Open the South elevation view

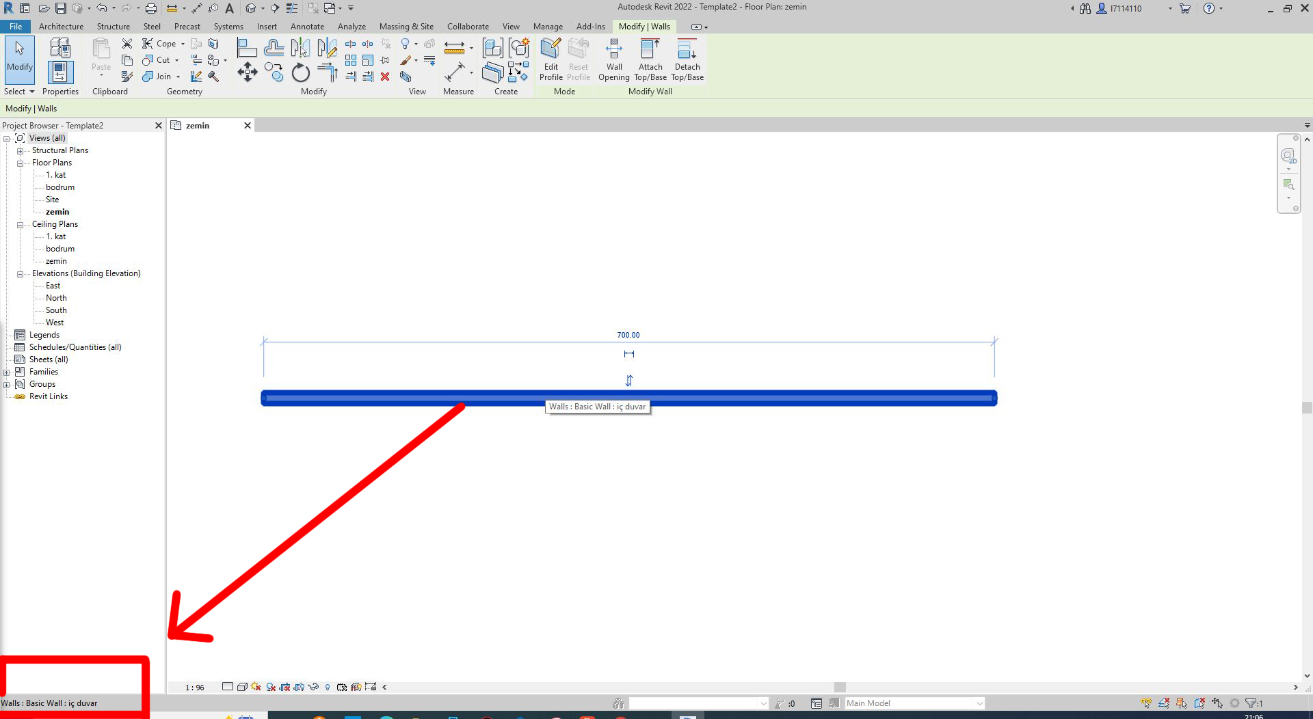56,310
